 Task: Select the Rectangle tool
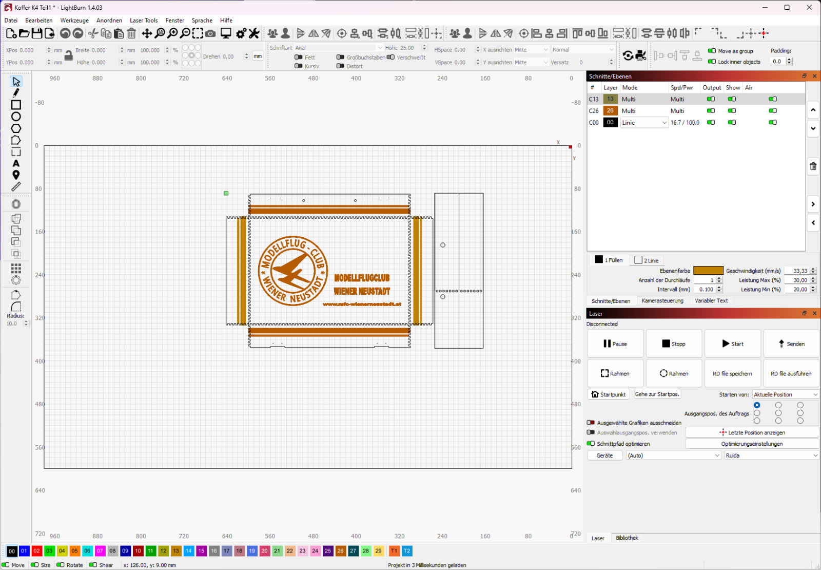(x=16, y=105)
